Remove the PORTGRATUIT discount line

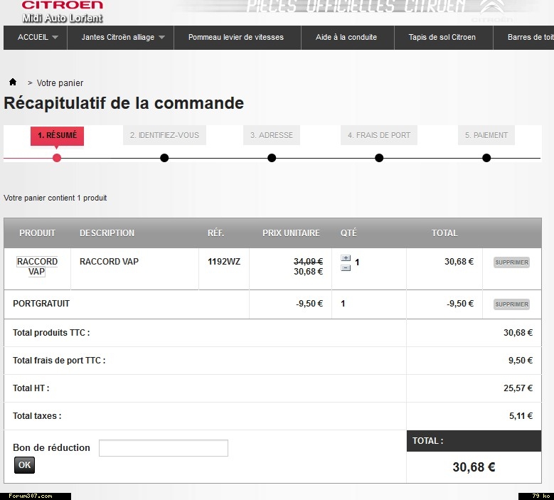coord(511,304)
